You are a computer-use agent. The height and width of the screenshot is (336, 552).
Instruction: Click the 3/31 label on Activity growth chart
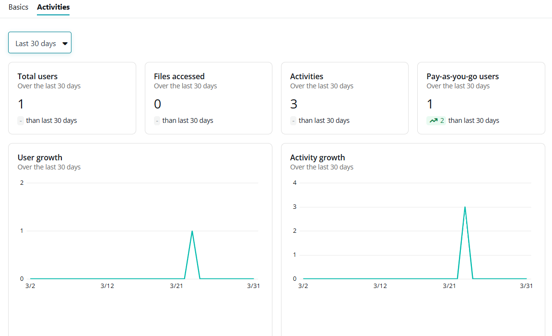526,285
